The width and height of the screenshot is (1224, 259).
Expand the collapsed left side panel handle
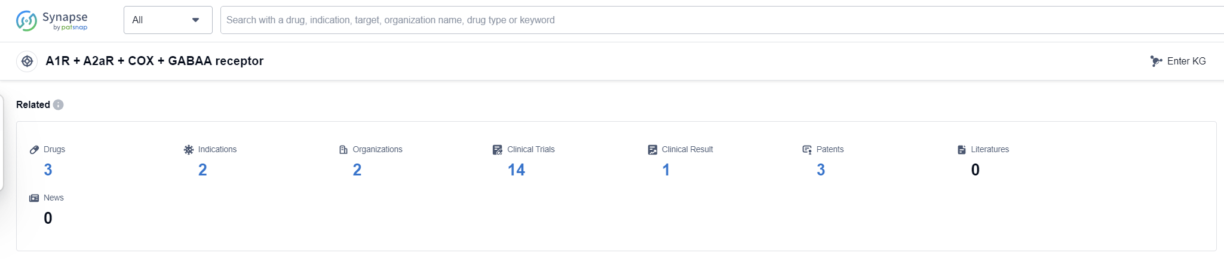point(2,142)
